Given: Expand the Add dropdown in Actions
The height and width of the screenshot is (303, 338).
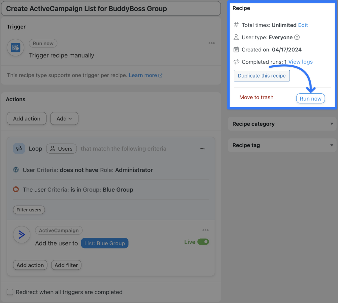Looking at the screenshot, I should (x=64, y=118).
